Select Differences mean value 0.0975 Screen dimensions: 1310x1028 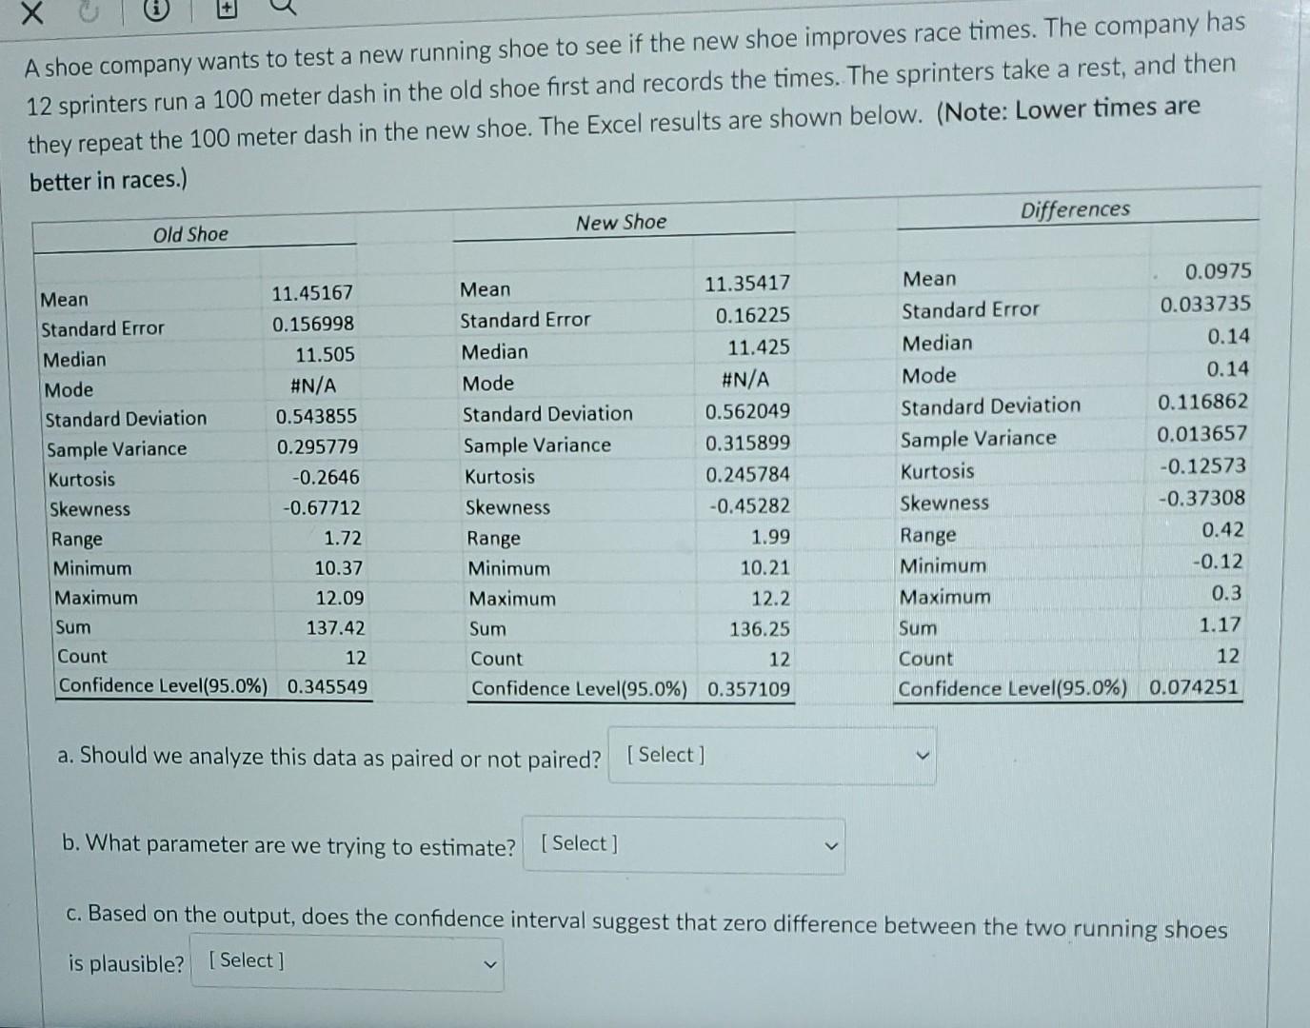[x=1218, y=271]
